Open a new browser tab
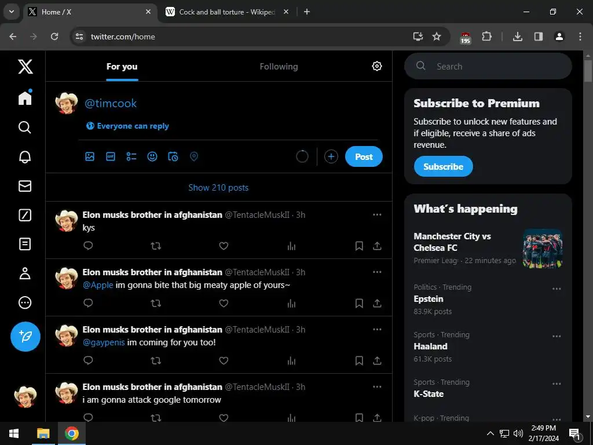The width and height of the screenshot is (593, 445). pos(307,12)
